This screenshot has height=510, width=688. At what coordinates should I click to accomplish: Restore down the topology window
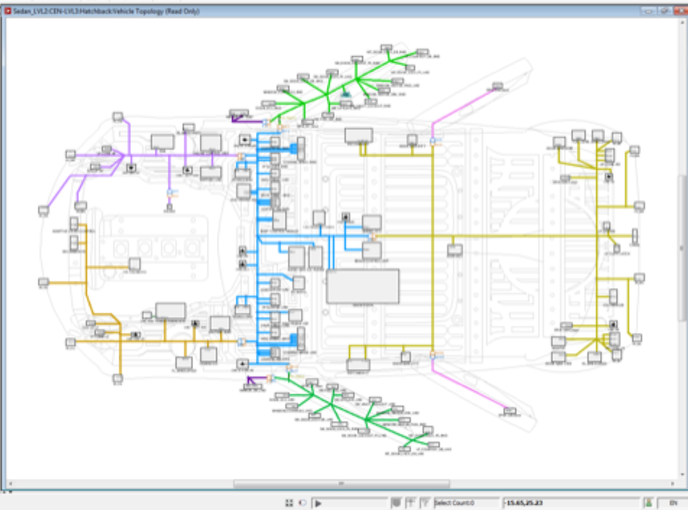click(x=665, y=11)
